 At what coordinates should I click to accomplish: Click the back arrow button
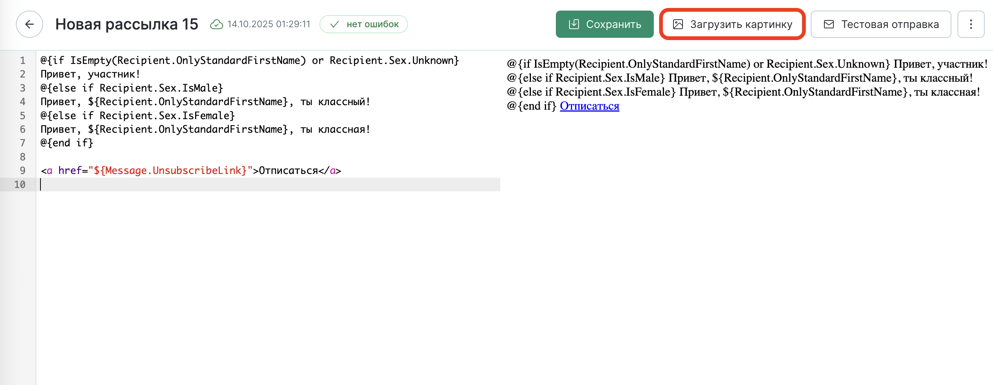(x=29, y=24)
